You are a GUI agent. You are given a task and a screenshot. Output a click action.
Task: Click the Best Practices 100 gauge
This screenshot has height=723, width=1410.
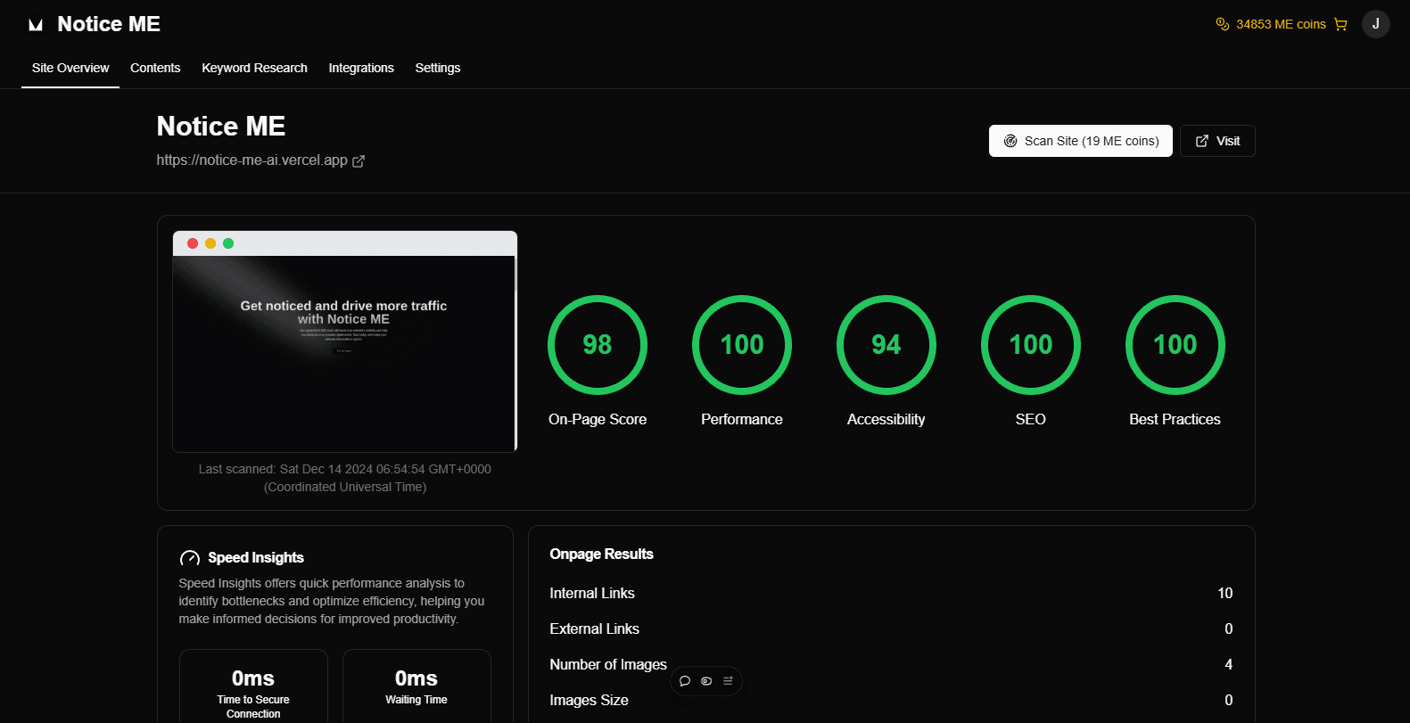[x=1175, y=345]
